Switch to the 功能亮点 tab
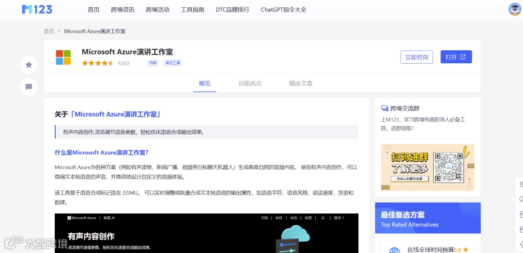This screenshot has width=523, height=253. [x=250, y=84]
